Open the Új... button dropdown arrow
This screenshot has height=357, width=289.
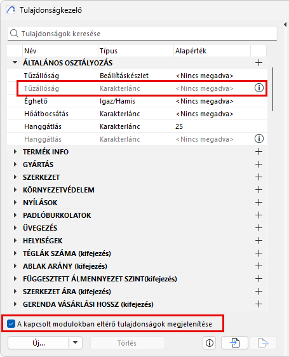(76, 342)
